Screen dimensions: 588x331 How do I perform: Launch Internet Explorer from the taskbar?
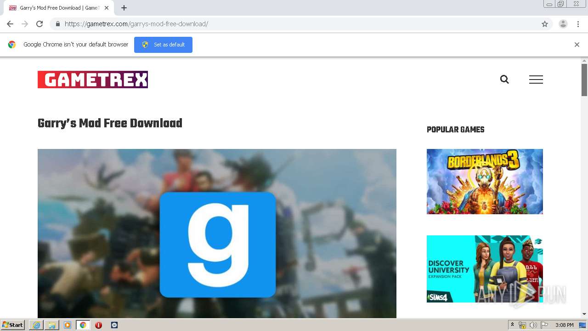click(x=36, y=325)
